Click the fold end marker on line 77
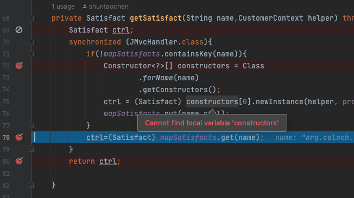 [x=31, y=125]
